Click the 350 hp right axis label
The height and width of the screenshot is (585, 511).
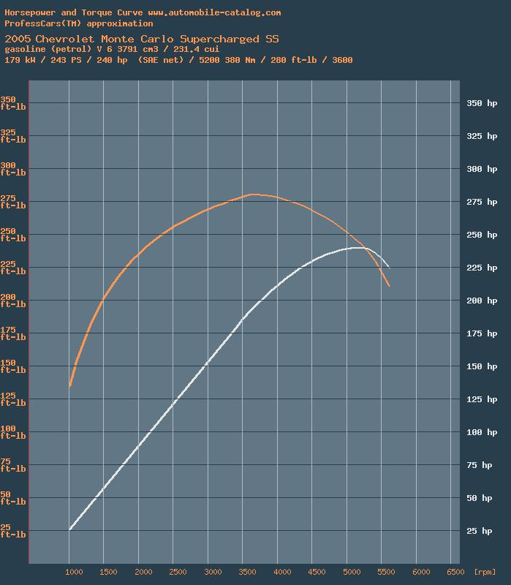pos(482,103)
